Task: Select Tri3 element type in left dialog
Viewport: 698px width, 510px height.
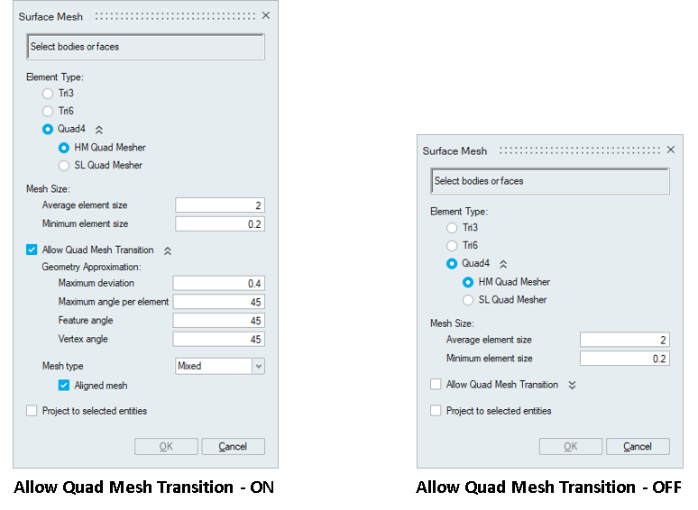Action: (x=48, y=94)
